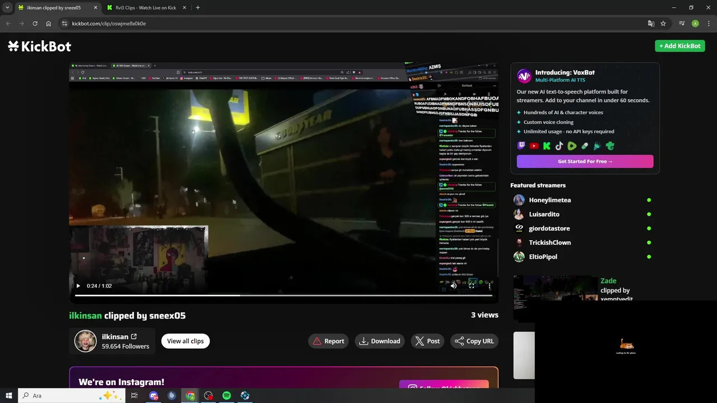Switch to Rvl3 Clips browser tab

point(146,8)
